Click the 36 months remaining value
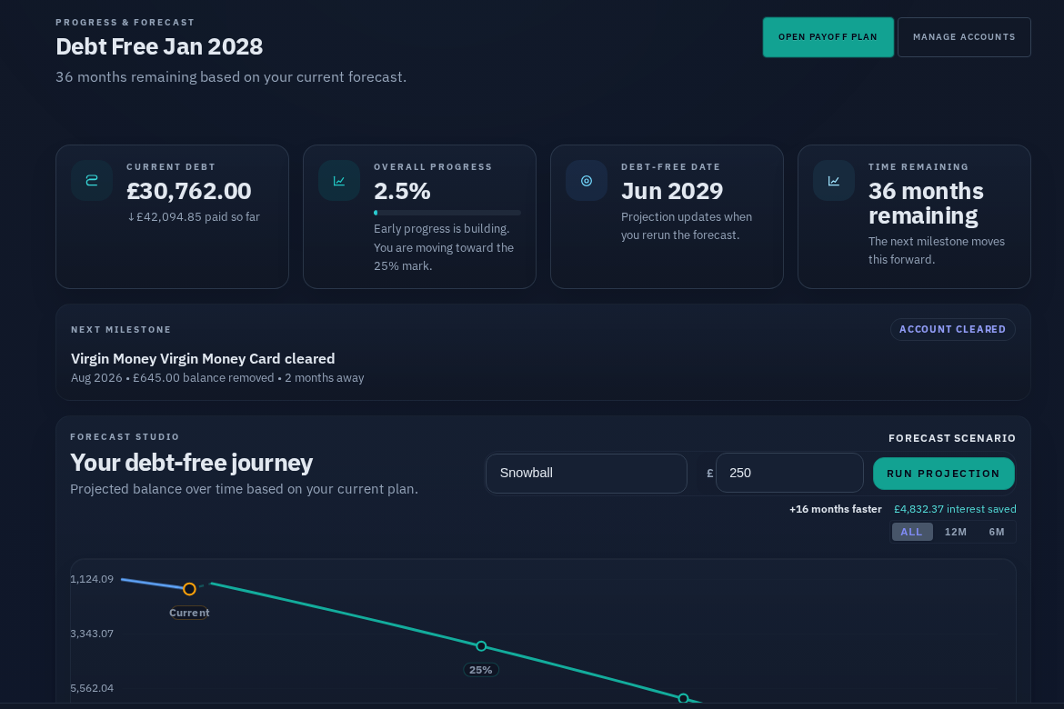 click(926, 204)
